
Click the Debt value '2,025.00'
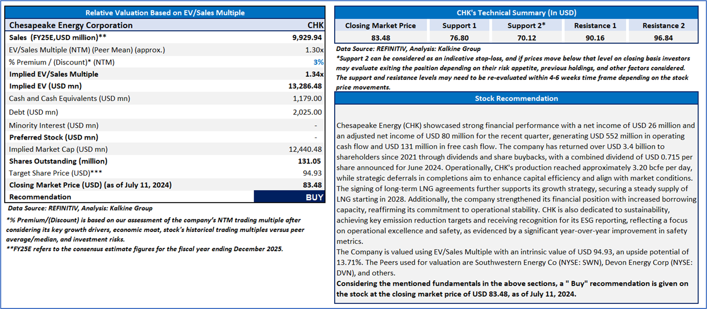click(308, 112)
